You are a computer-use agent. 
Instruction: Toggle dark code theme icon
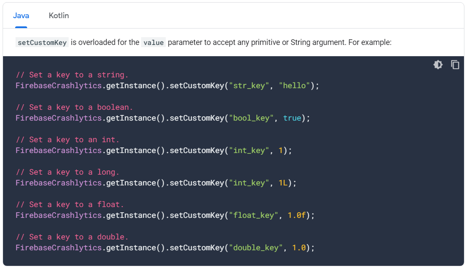pos(438,64)
